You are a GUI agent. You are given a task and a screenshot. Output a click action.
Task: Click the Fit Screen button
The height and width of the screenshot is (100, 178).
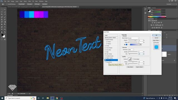pyautogui.click(x=29, y=4)
